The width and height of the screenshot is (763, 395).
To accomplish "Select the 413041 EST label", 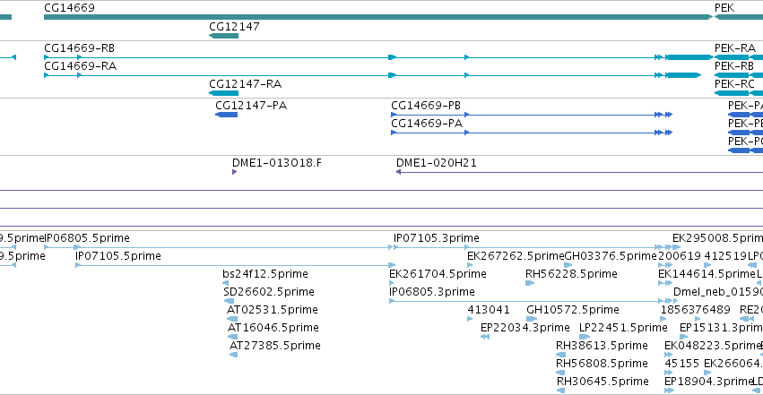I will [x=489, y=310].
